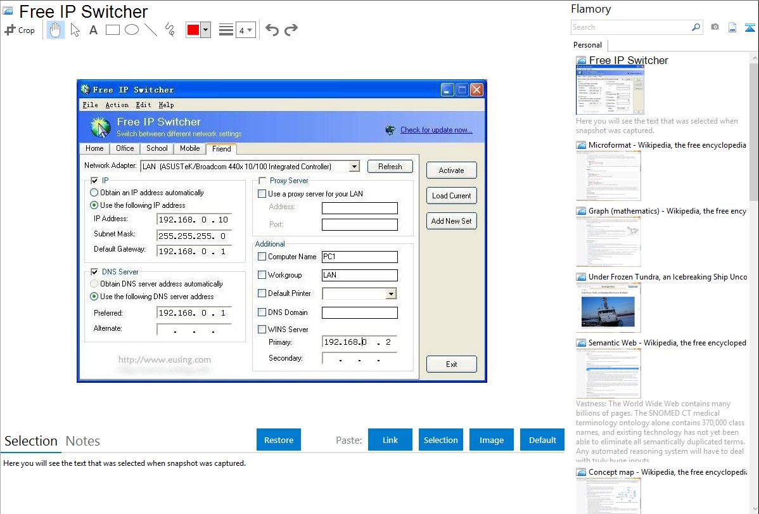Pick the freehand scribble tool
The width and height of the screenshot is (759, 514).
(170, 30)
